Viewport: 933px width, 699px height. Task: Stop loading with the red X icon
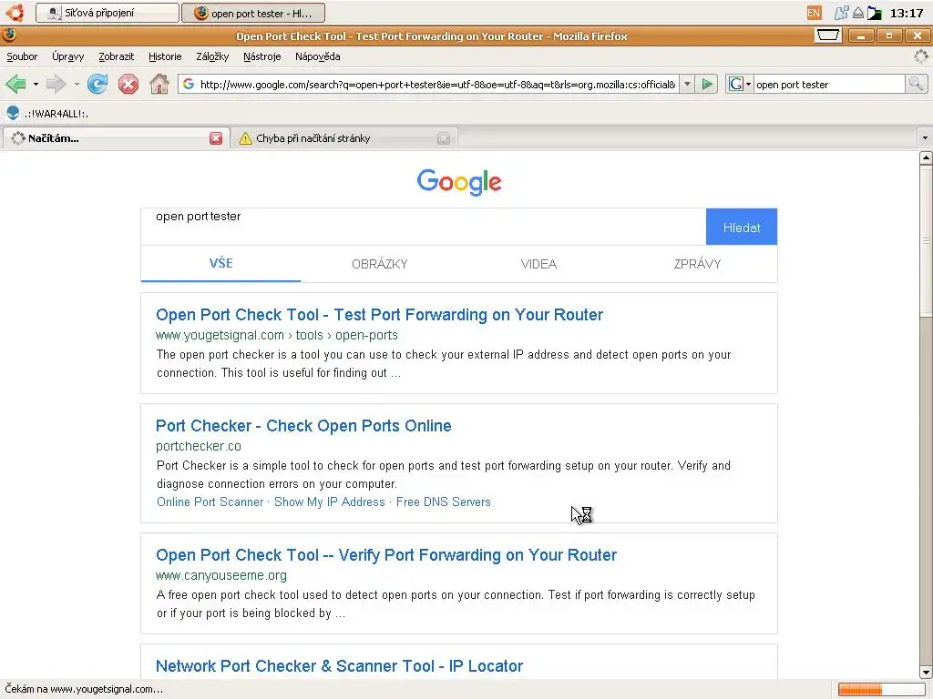coord(128,85)
